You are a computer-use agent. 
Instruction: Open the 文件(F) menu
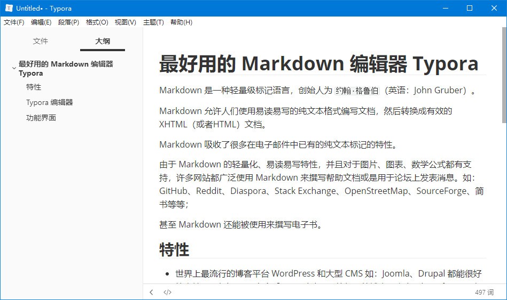coord(14,22)
